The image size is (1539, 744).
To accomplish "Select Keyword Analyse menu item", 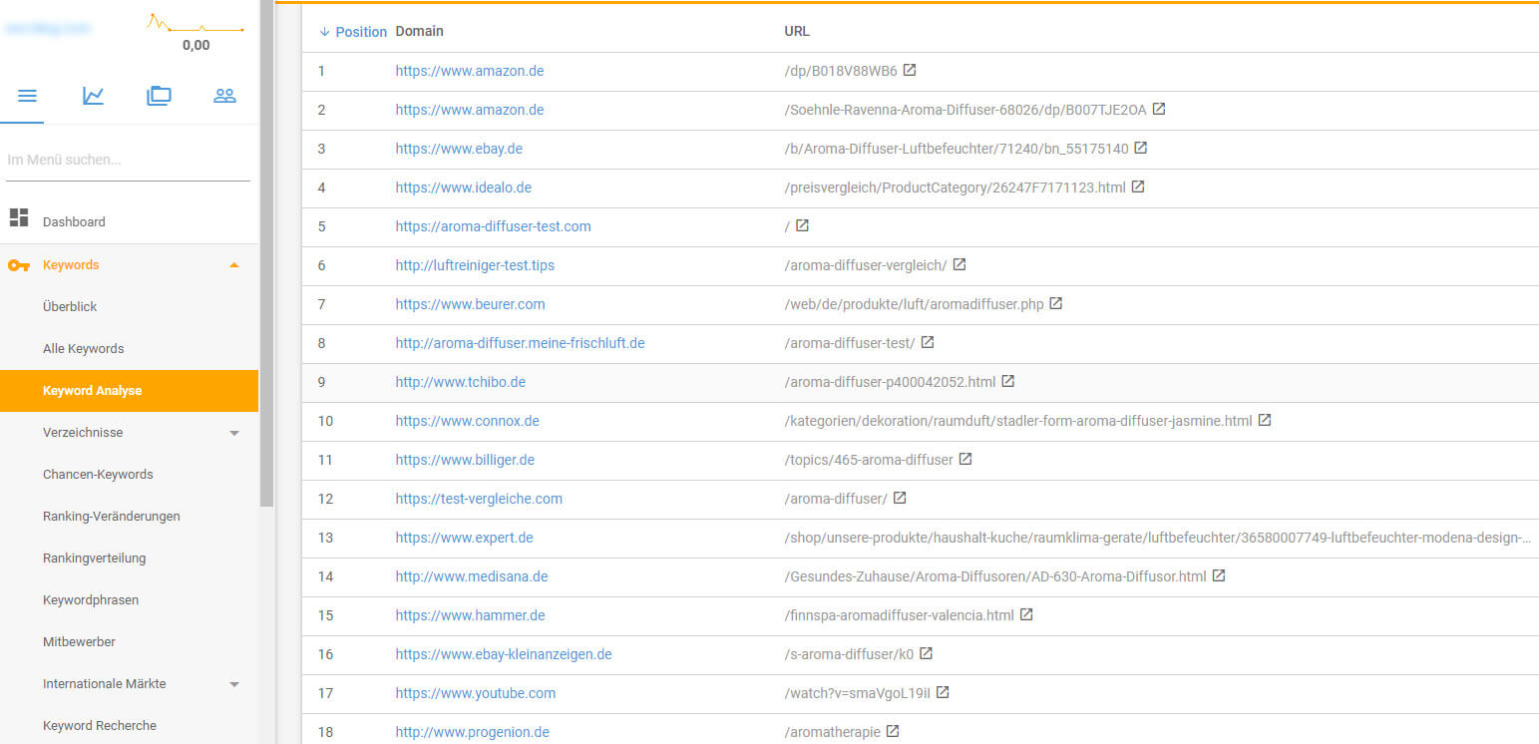I will pos(92,391).
